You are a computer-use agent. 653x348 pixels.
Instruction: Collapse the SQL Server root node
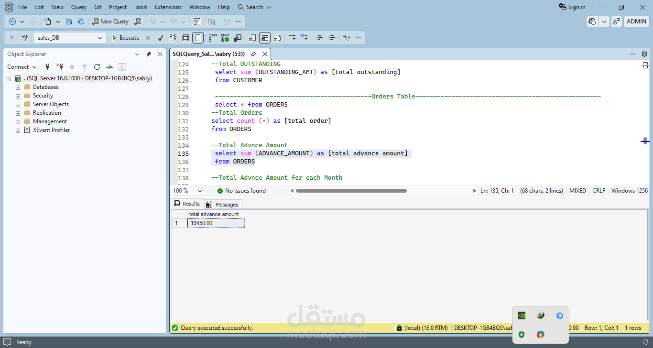9,79
